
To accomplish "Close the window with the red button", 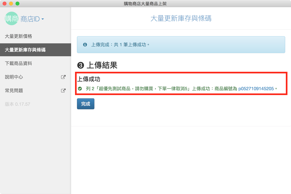I will (5, 4).
